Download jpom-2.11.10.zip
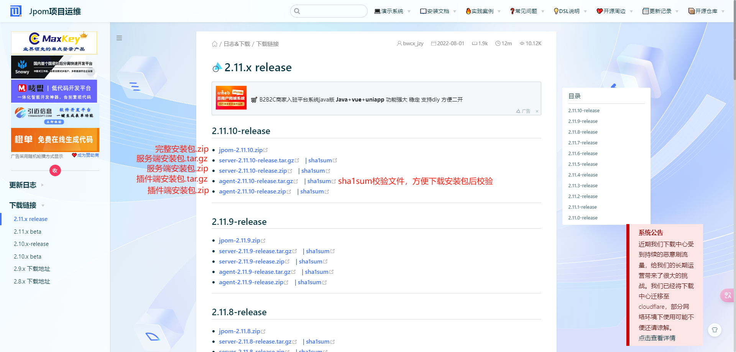Viewport: 736px width, 352px height. (240, 150)
